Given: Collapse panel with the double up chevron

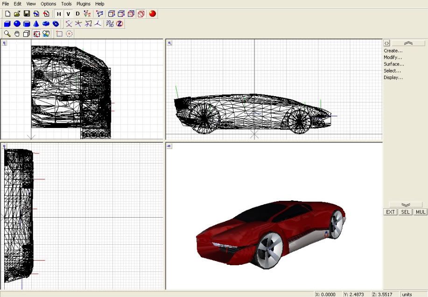Looking at the screenshot, I should click(408, 43).
